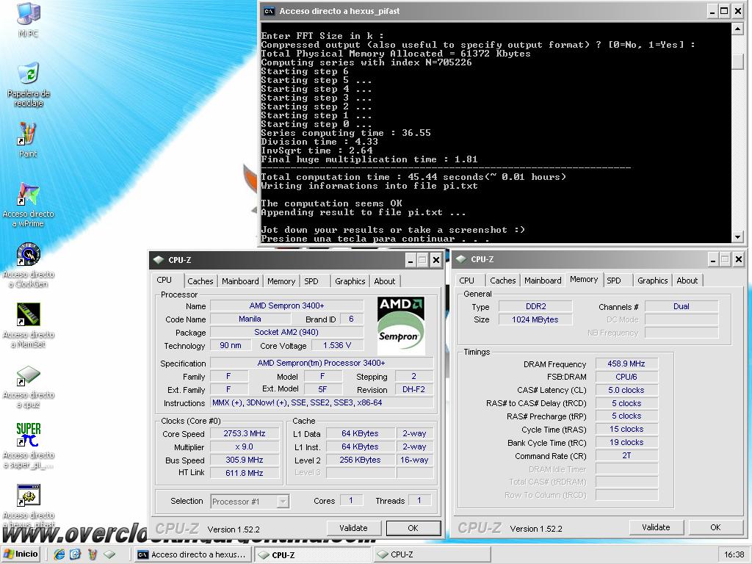
Task: Open the Mi PC desktop icon
Action: [x=29, y=13]
